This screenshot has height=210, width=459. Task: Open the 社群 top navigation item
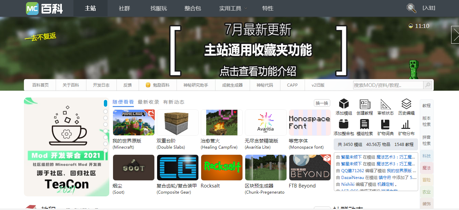(124, 8)
